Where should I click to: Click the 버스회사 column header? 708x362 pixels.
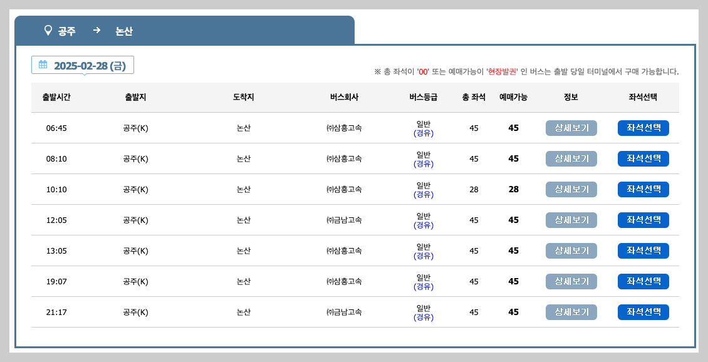point(343,97)
